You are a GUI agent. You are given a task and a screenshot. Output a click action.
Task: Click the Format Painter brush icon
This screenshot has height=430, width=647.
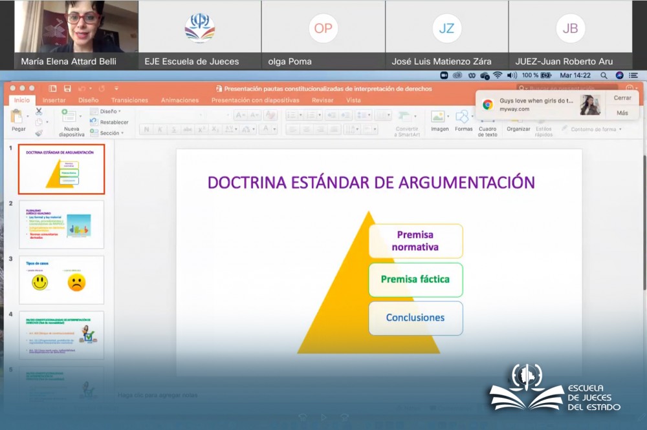point(39,133)
